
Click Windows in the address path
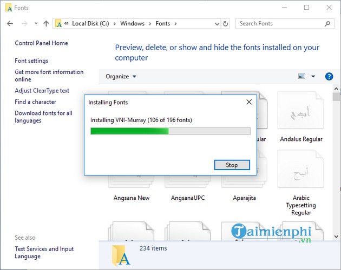[x=132, y=23]
